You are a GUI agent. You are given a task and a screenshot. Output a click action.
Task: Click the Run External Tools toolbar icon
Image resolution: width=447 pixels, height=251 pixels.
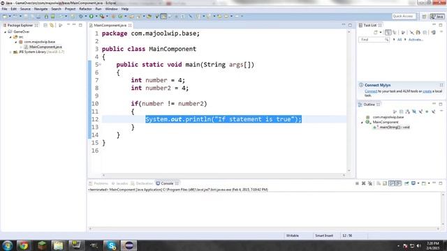click(102, 16)
